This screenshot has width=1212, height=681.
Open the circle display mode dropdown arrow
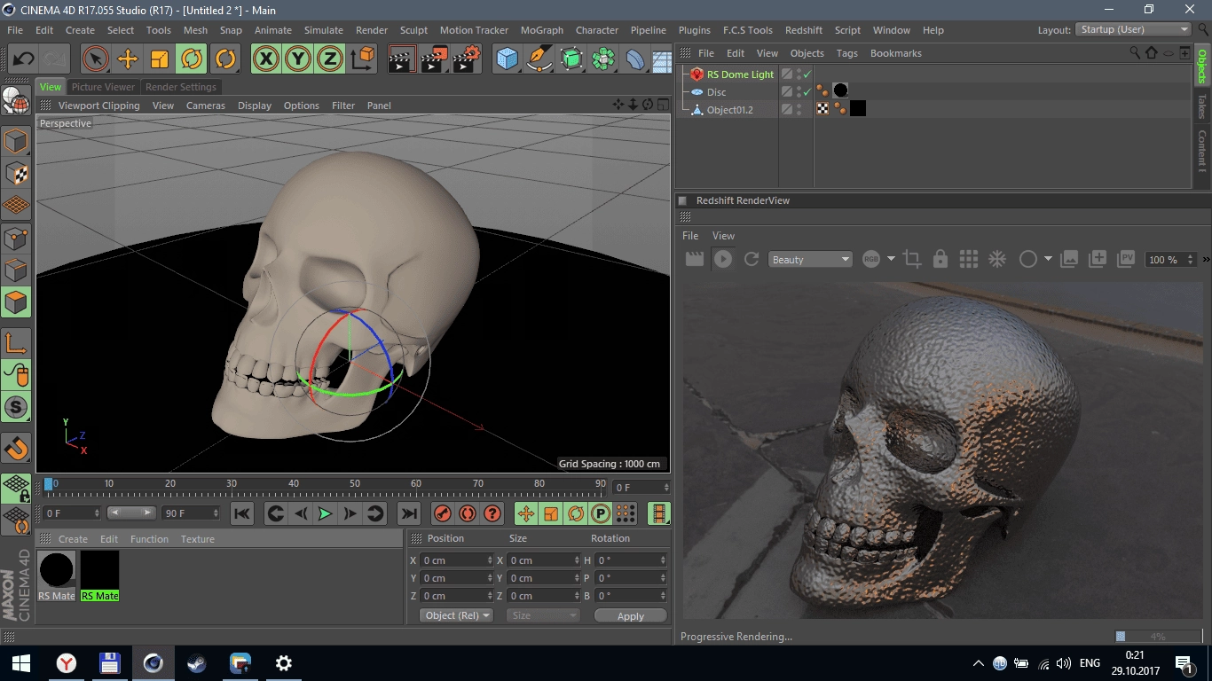[x=1048, y=259]
